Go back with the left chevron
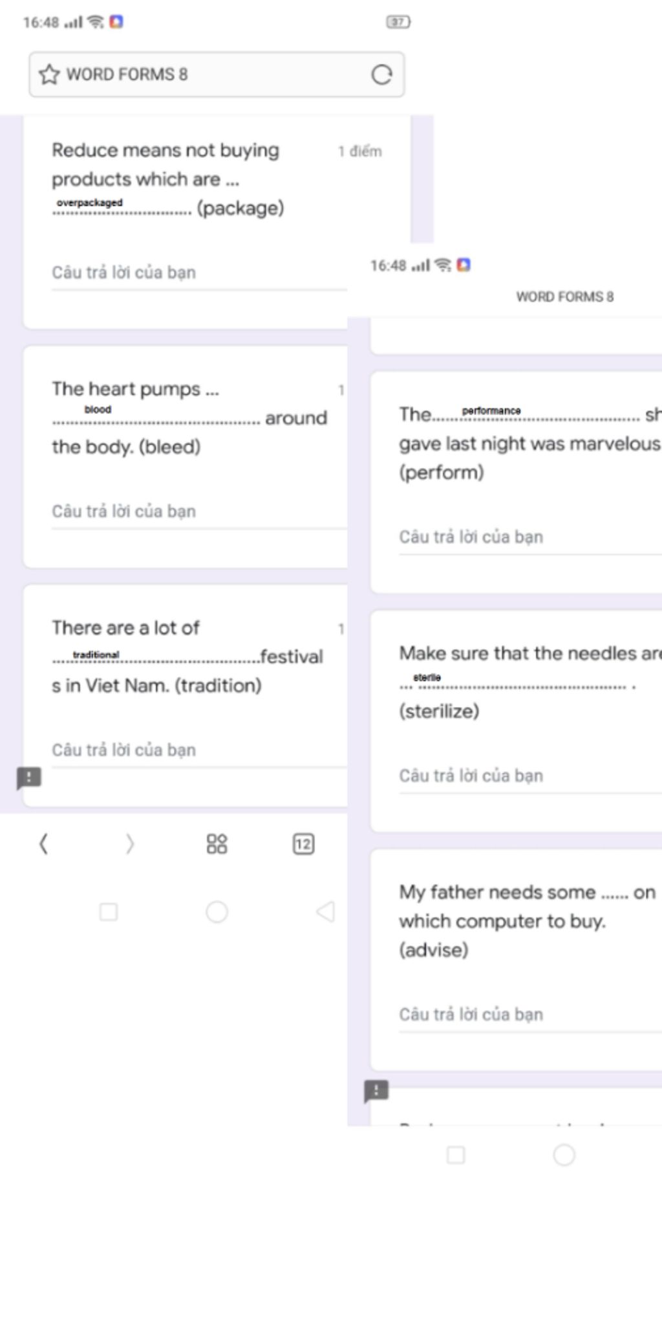Screen dimensions: 662x1344 pos(43,844)
